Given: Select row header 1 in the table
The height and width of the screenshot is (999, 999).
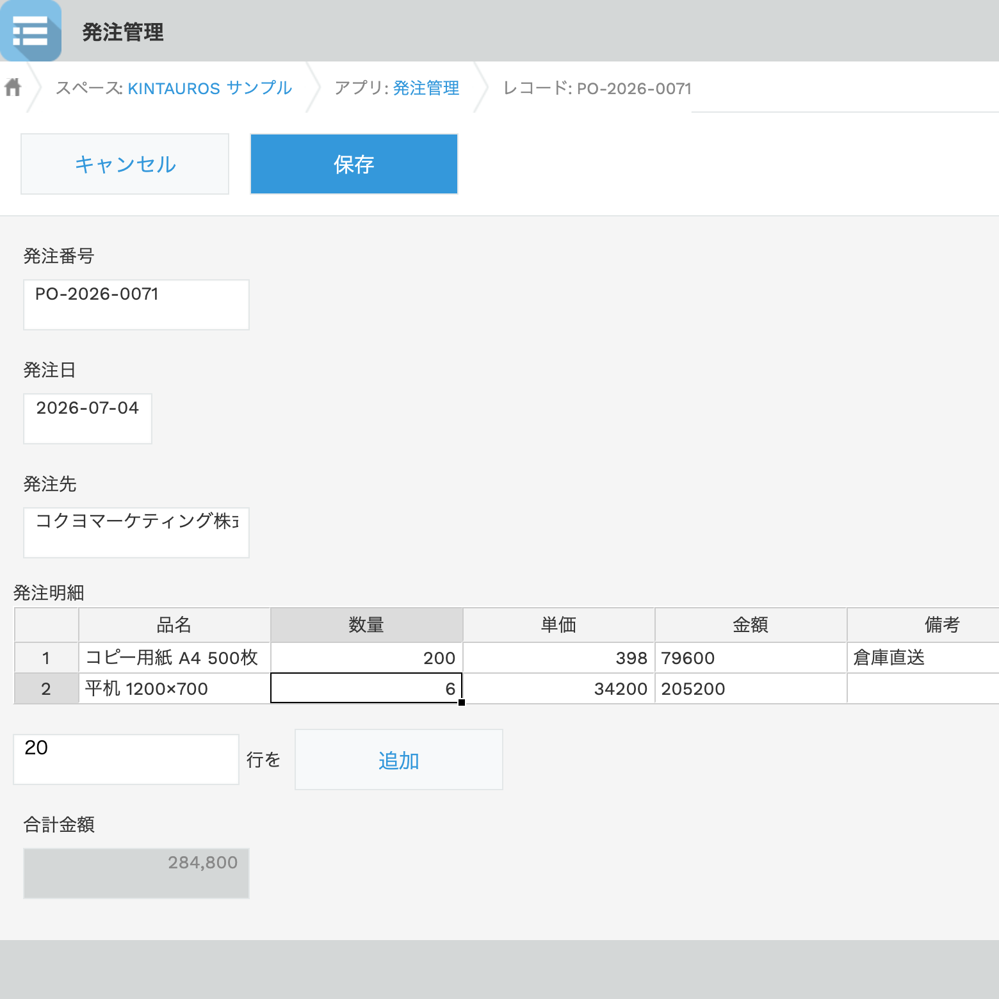Looking at the screenshot, I should click(46, 658).
